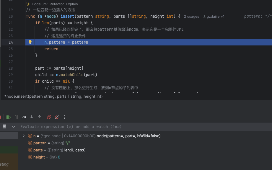Toggle Mute Breakpoints

click(x=57, y=117)
